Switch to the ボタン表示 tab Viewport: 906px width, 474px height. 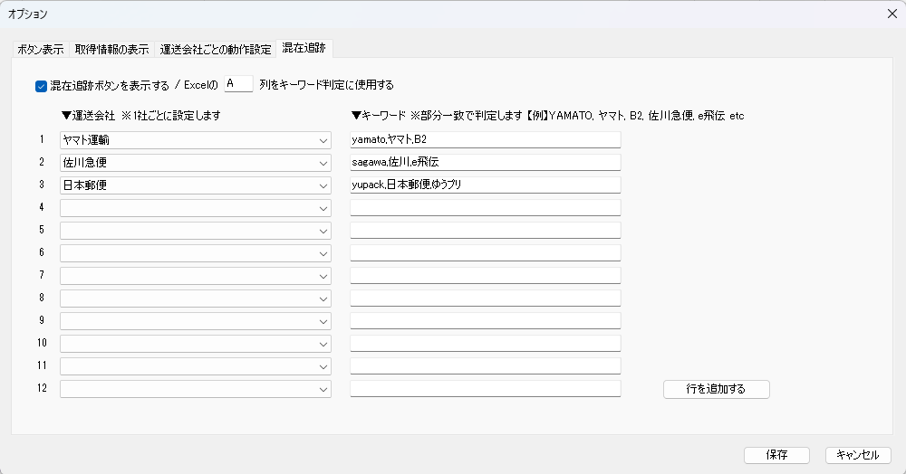41,49
